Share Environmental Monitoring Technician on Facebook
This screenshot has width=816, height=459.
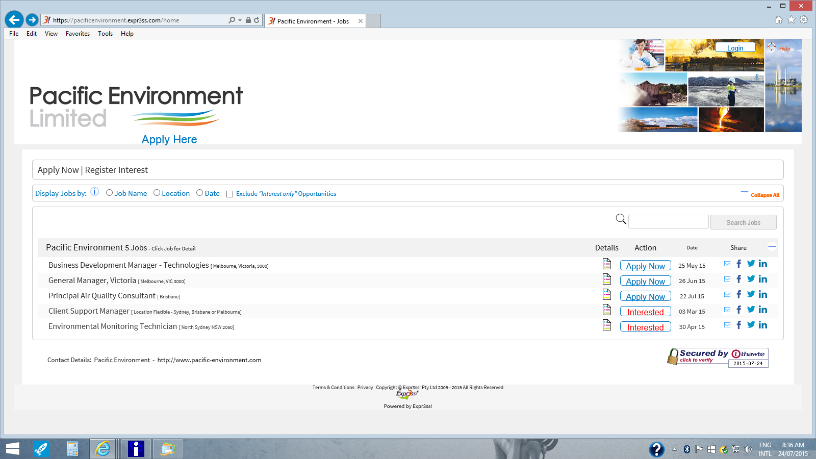[739, 325]
